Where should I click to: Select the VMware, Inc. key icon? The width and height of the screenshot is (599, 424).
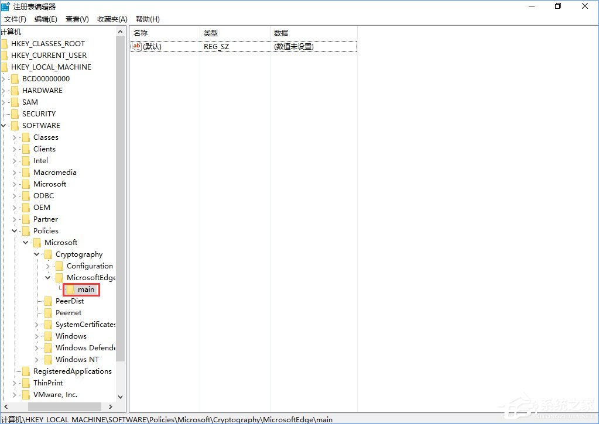point(27,394)
